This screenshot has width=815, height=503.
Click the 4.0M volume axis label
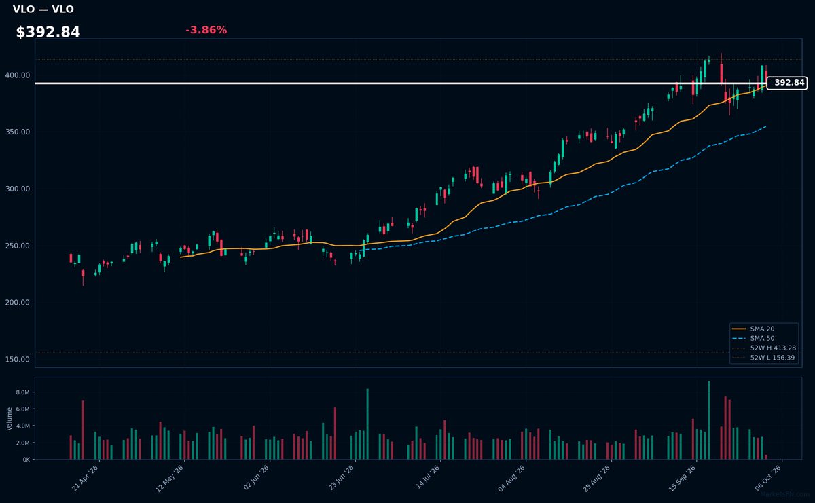[x=22, y=426]
